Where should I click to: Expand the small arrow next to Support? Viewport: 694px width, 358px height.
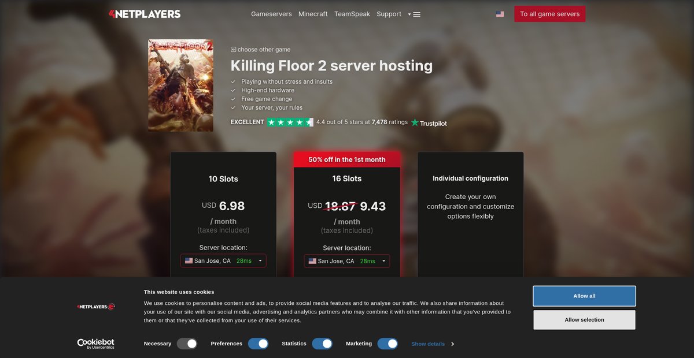click(x=409, y=14)
